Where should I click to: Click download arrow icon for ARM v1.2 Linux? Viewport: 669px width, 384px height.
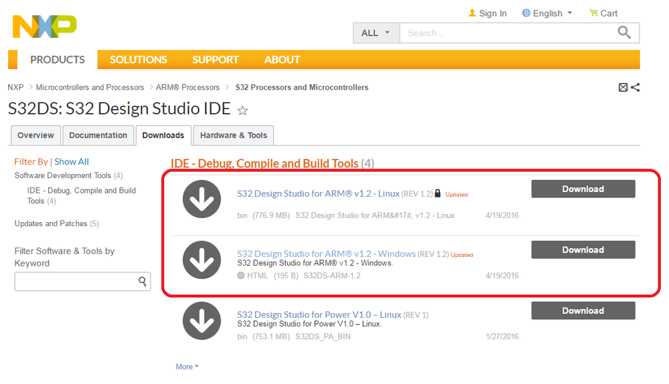(x=202, y=199)
